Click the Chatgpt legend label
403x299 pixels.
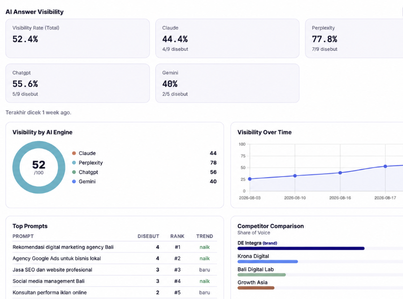[x=89, y=172]
